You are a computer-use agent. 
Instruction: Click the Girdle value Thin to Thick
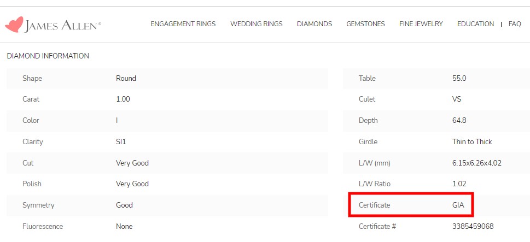(472, 141)
